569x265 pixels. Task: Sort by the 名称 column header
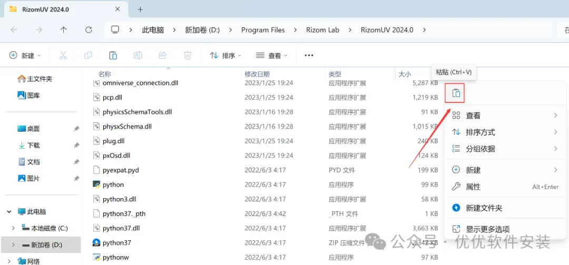[x=105, y=74]
